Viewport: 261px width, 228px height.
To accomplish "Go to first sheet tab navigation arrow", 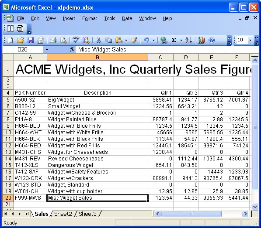I will click(5, 214).
